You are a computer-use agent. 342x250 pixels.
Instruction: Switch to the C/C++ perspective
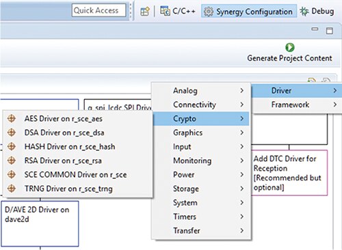(x=178, y=11)
